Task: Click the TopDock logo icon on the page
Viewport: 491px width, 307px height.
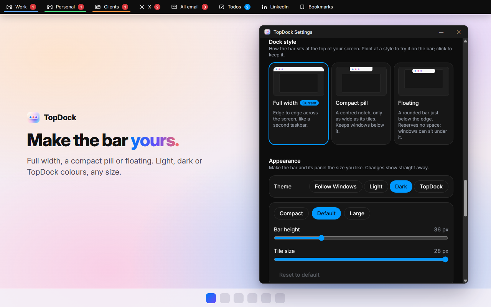Action: tap(33, 117)
